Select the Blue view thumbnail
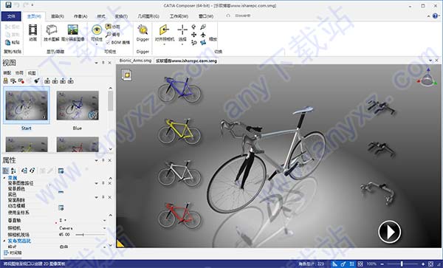This screenshot has width=443, height=268. (78, 106)
